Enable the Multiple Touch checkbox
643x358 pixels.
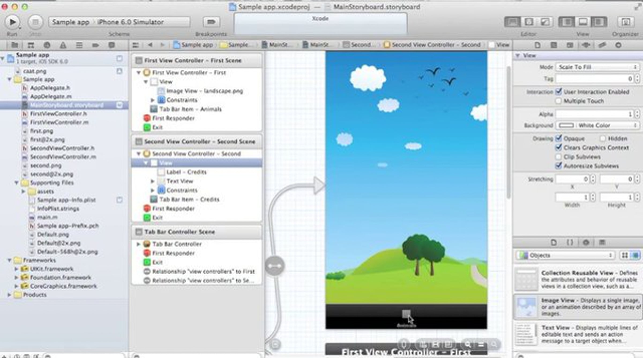pos(558,101)
